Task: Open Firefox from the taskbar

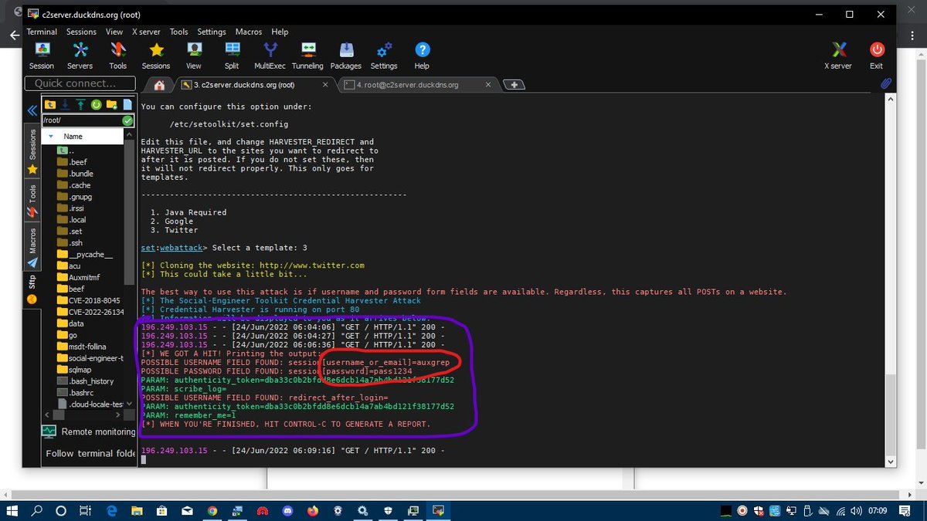Action: (311, 510)
